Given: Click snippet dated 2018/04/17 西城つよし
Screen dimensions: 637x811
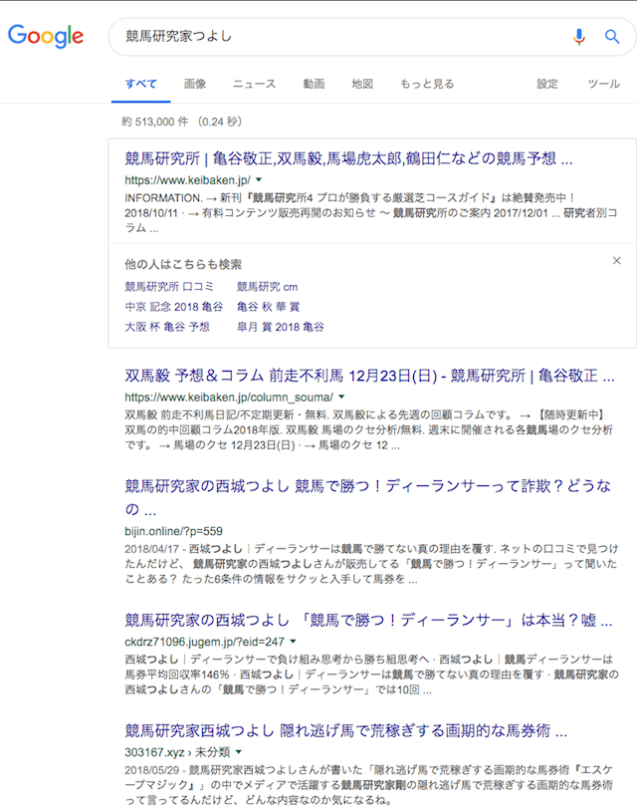Looking at the screenshot, I should 371,564.
